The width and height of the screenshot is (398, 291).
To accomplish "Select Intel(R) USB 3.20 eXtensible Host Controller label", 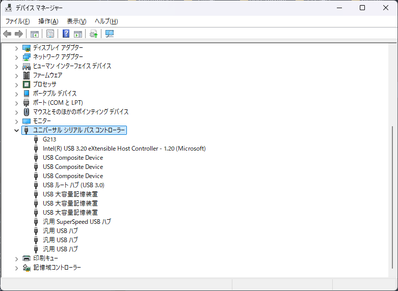I will pyautogui.click(x=124, y=149).
